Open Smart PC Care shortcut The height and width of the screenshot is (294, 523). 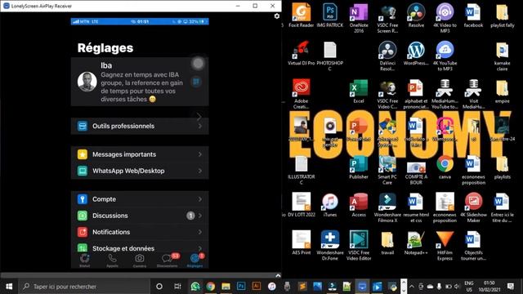387,170
